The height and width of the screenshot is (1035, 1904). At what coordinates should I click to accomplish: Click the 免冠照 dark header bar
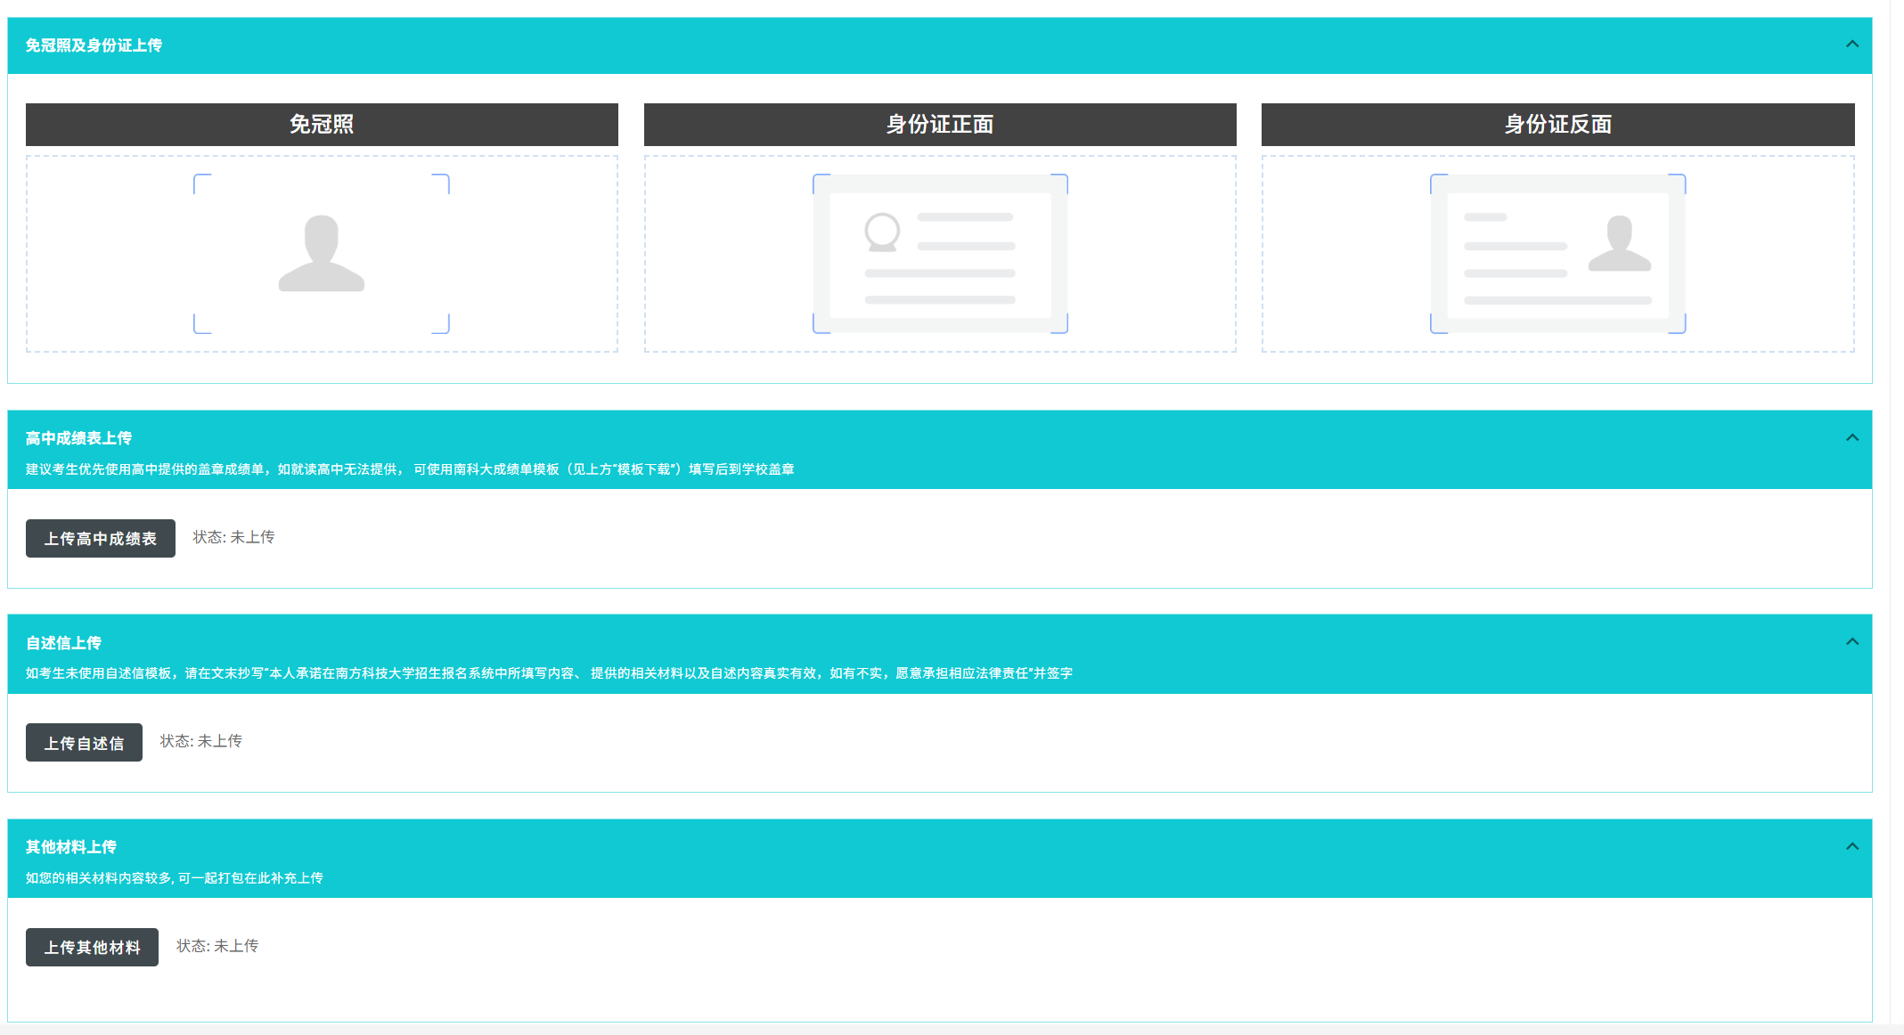click(322, 125)
